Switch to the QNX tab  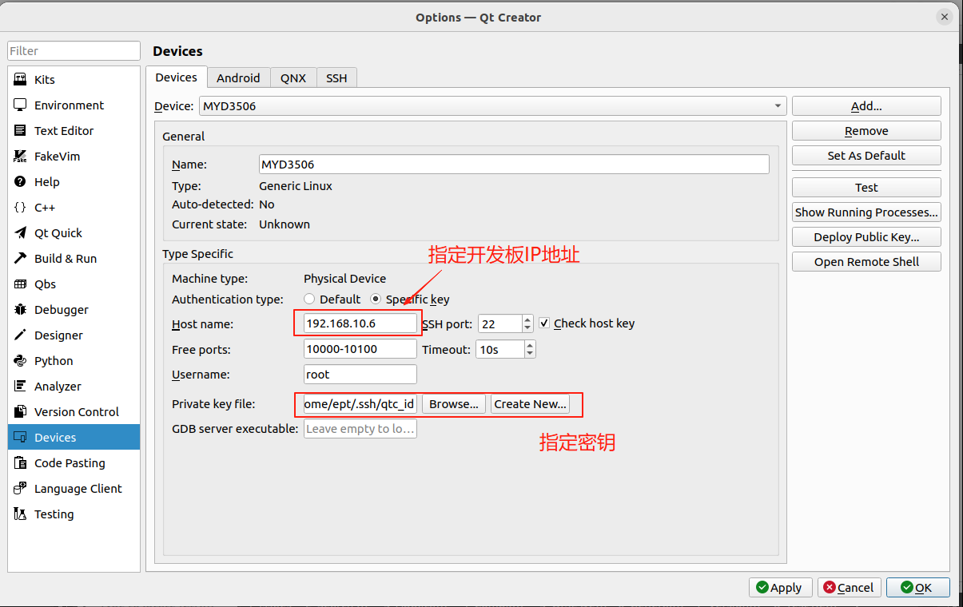[x=293, y=78]
